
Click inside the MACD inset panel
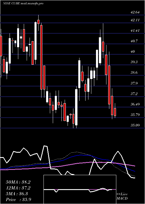point(80,189)
